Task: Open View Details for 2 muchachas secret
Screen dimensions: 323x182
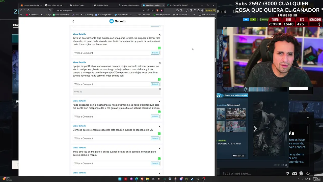Action: [79, 101]
